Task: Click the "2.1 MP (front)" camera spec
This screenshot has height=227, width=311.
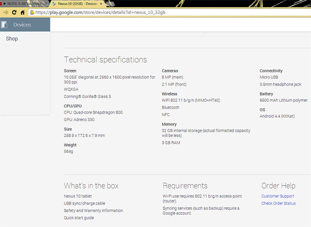Action: 174,84
